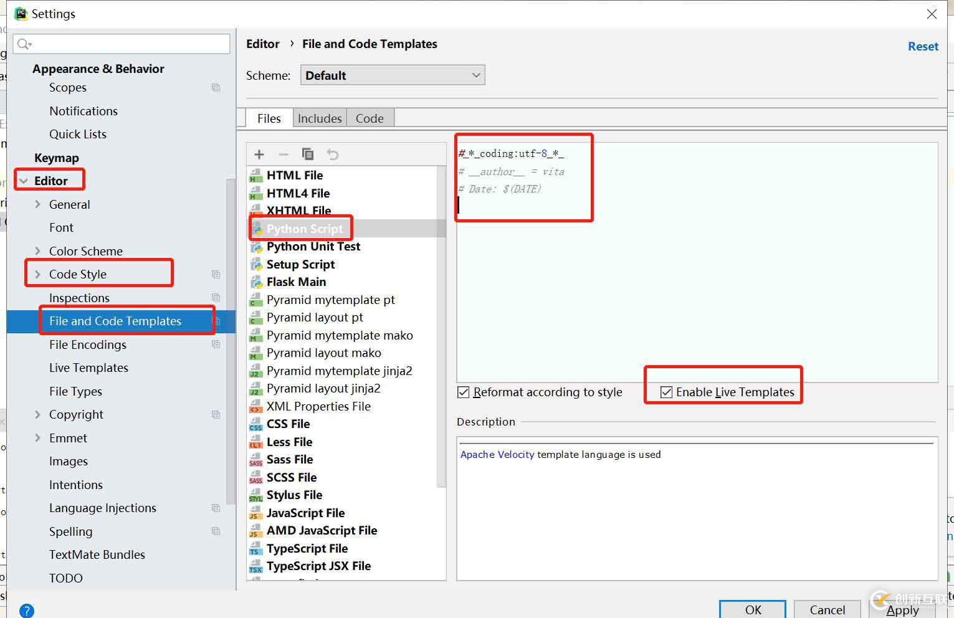Click the template list vertical scrollbar

point(442,326)
